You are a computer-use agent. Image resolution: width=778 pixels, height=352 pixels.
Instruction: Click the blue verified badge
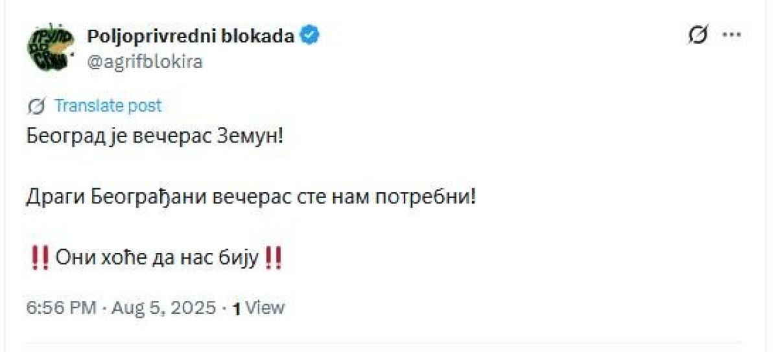pos(311,36)
